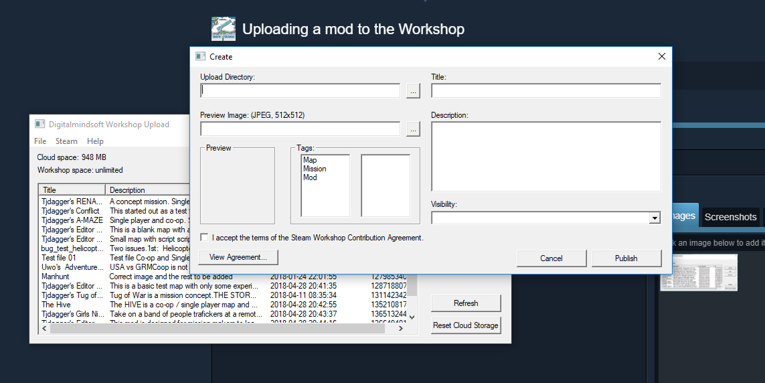Browse for the Preview Image file
Image resolution: width=765 pixels, height=383 pixels.
click(413, 129)
